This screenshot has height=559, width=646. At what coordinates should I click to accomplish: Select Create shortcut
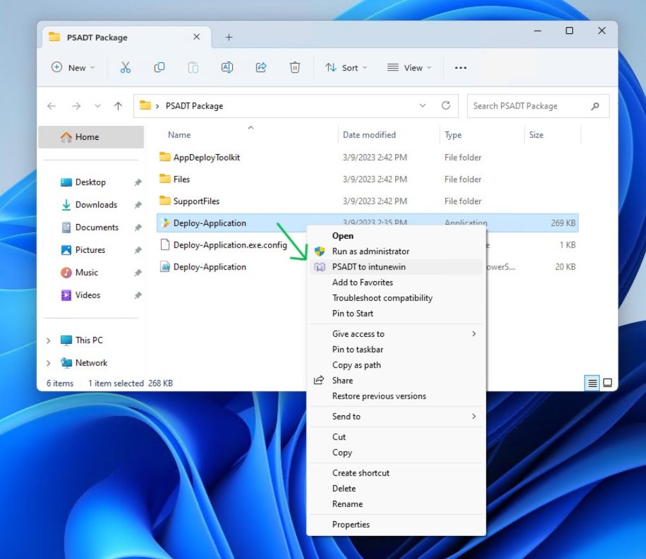click(x=396, y=473)
